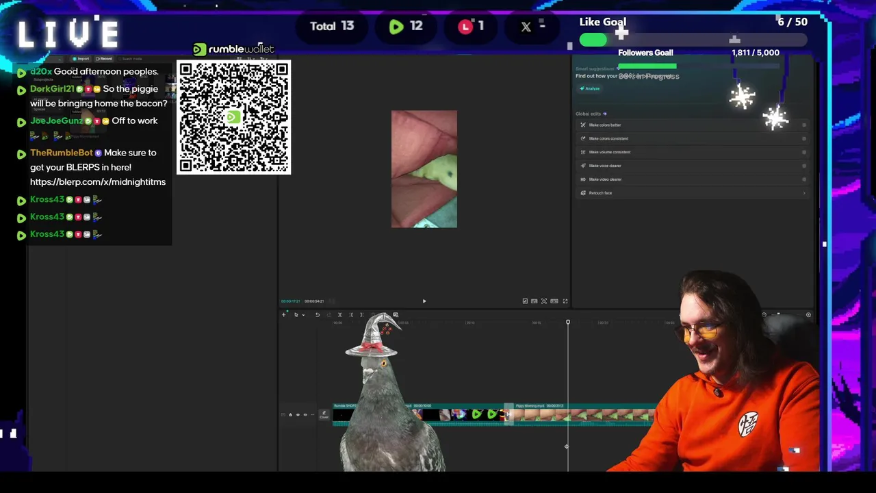Enable the Make colors better toggle
Screen dimensions: 876x493
point(804,125)
